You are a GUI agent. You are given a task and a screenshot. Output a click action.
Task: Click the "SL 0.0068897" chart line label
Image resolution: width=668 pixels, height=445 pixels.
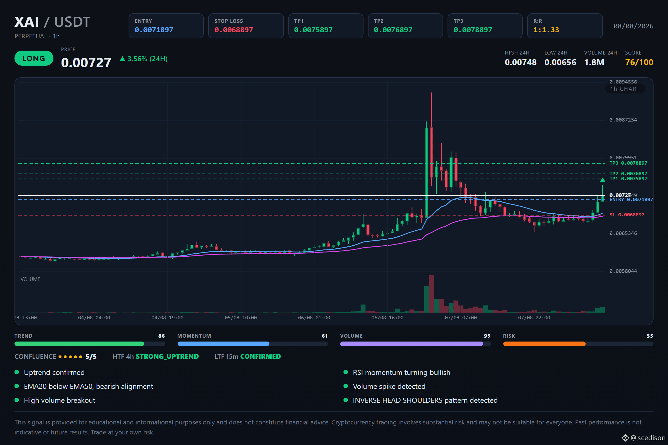point(627,215)
